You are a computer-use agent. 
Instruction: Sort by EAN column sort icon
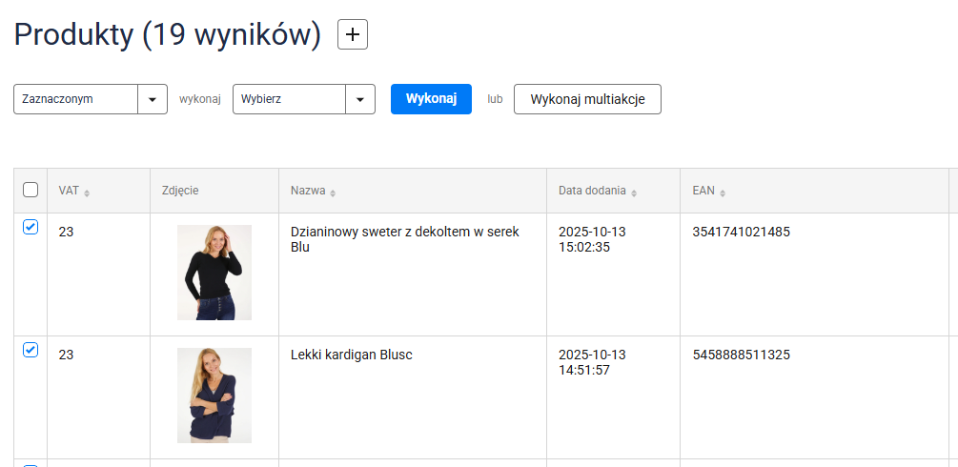pos(723,193)
